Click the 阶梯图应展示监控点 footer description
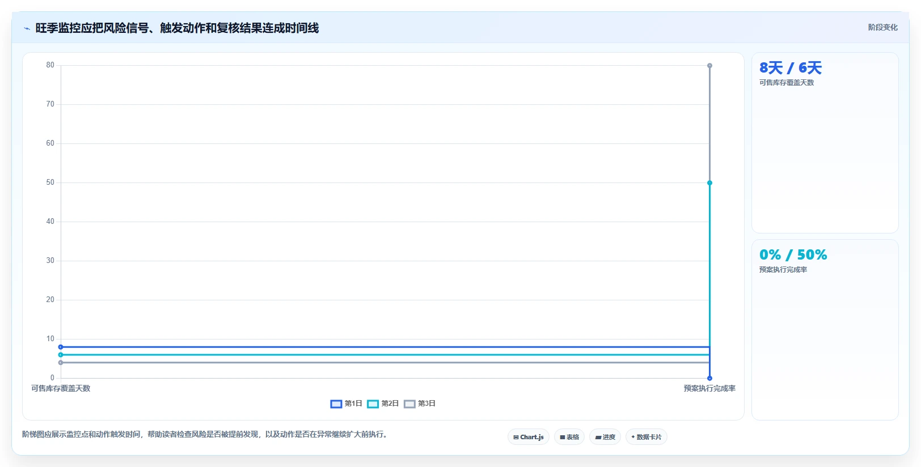 pyautogui.click(x=205, y=435)
